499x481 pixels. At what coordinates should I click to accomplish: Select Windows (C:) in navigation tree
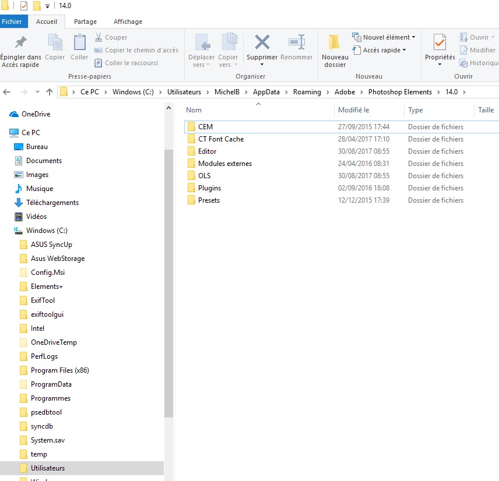[41, 231]
